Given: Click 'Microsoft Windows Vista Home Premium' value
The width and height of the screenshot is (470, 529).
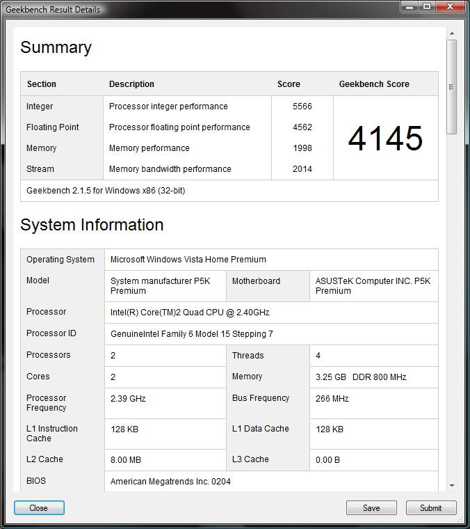Looking at the screenshot, I should pyautogui.click(x=188, y=260).
